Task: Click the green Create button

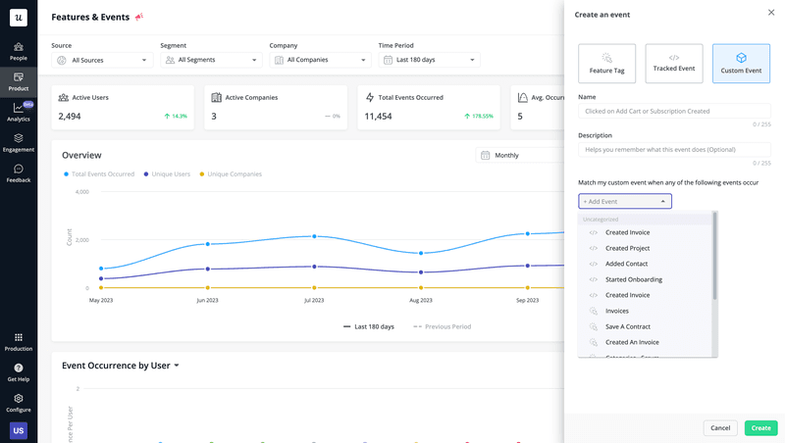Action: point(760,428)
